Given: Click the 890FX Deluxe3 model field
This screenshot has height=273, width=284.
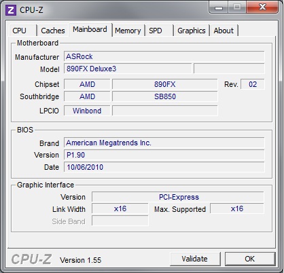Looking at the screenshot, I should coord(128,69).
